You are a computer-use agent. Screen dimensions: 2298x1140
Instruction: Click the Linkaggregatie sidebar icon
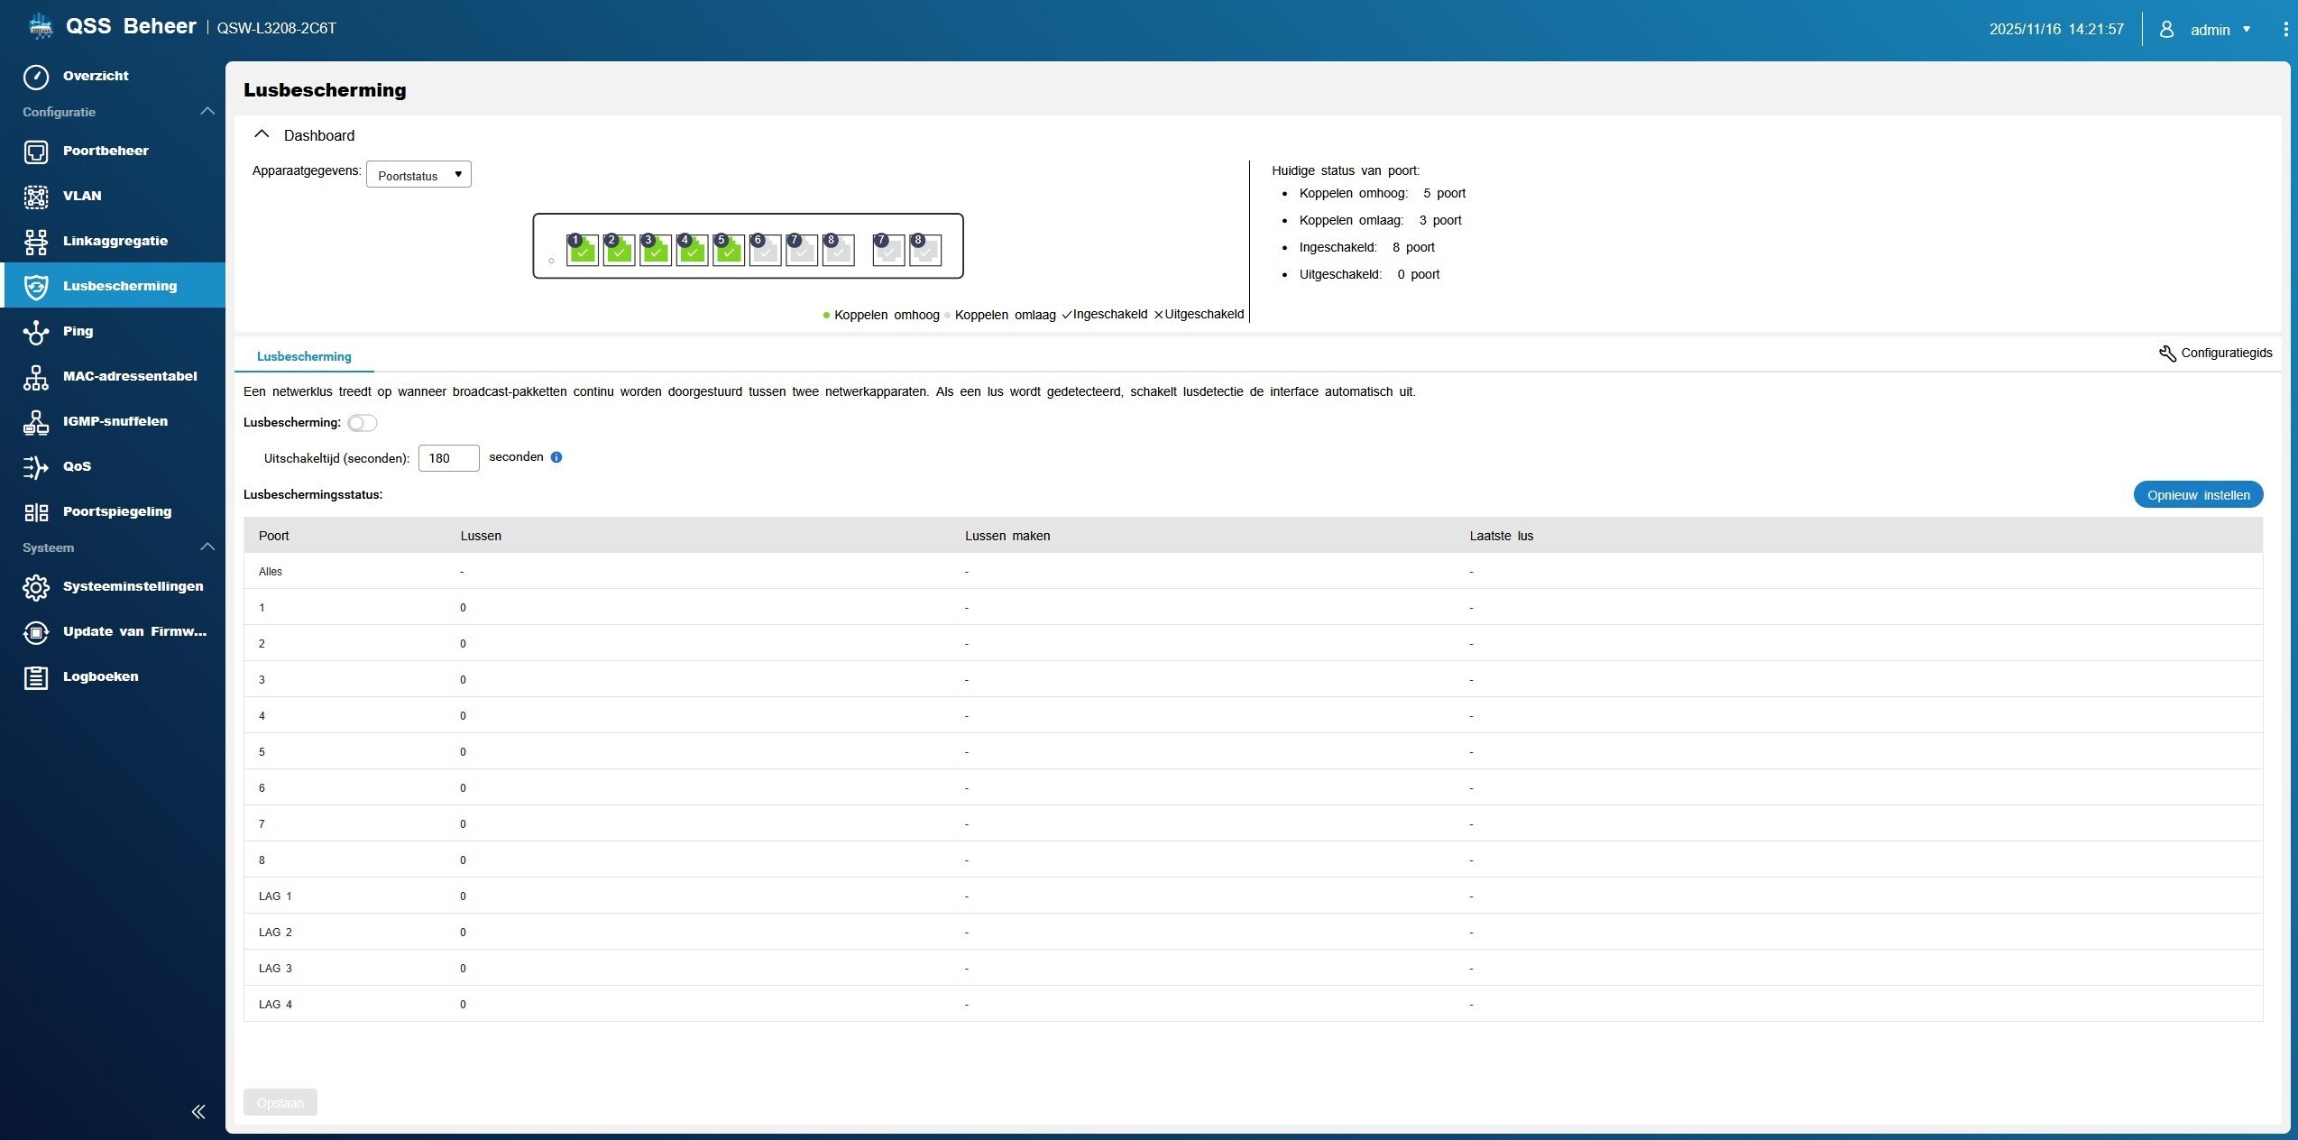point(36,241)
